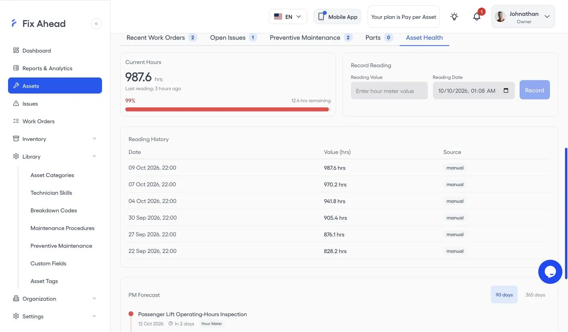Open Passenger Lift Operating-Hours Inspection forecast item

coord(192,314)
